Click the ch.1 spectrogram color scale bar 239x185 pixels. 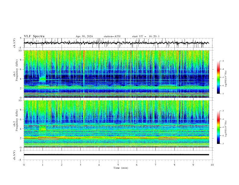pos(218,77)
